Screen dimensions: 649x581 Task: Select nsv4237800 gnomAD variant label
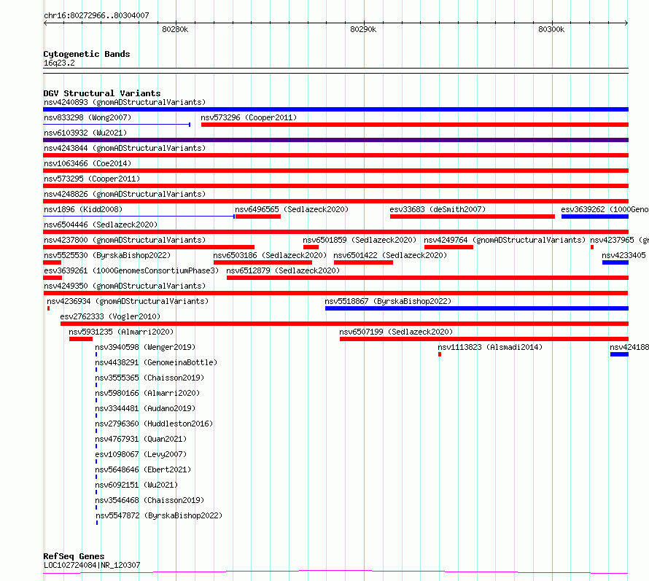[x=125, y=240]
